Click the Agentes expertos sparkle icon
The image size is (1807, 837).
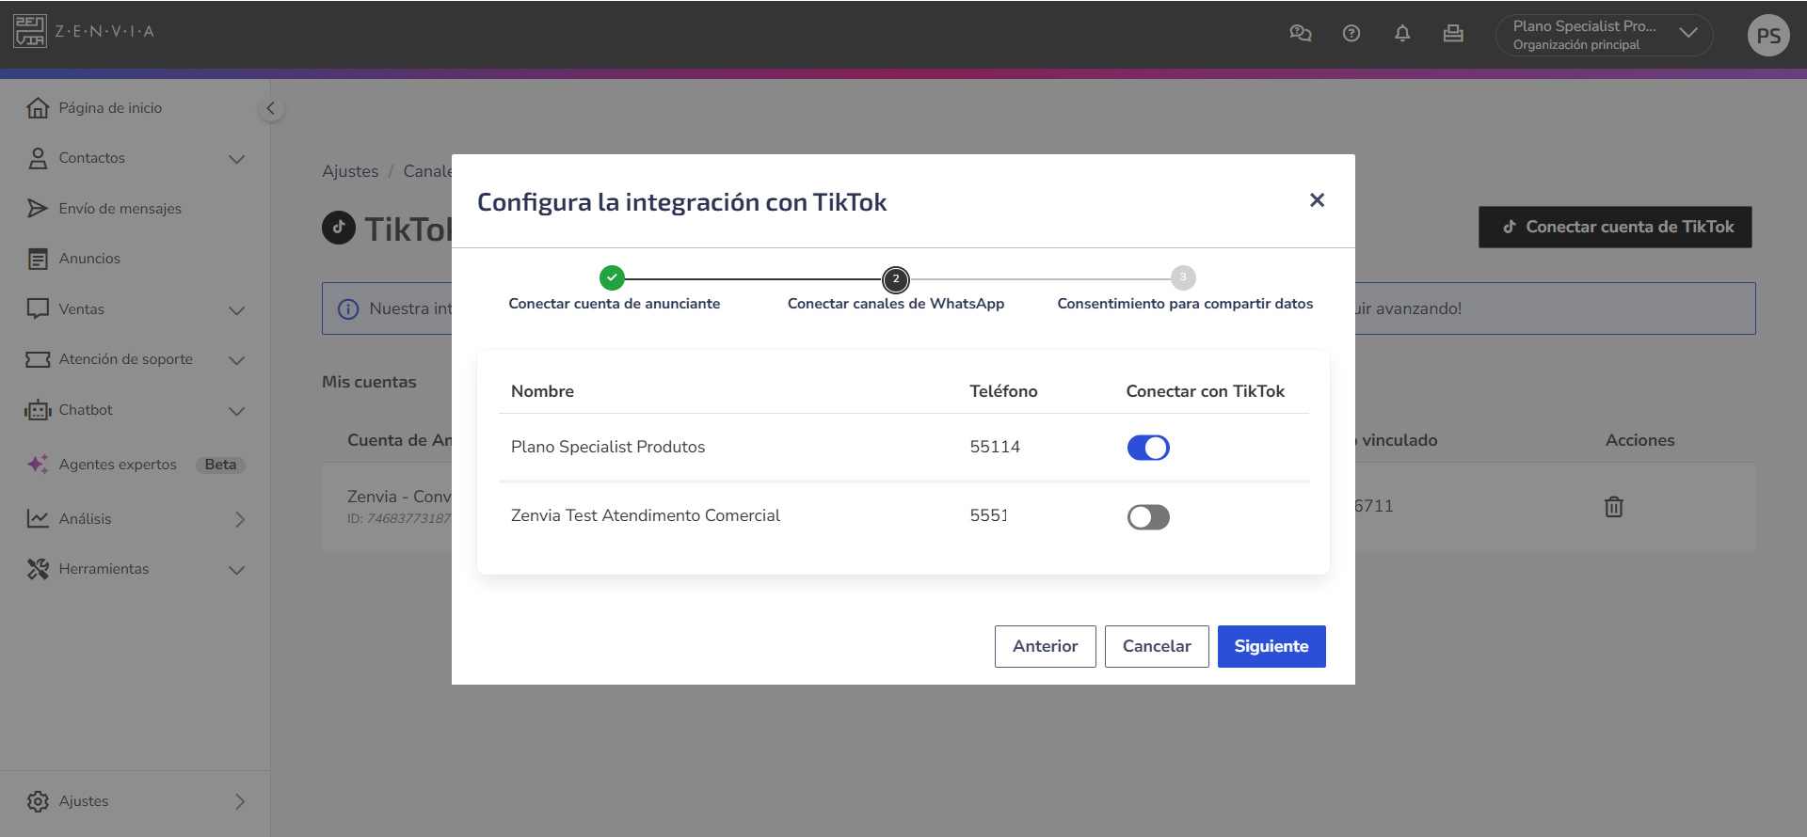coord(38,465)
